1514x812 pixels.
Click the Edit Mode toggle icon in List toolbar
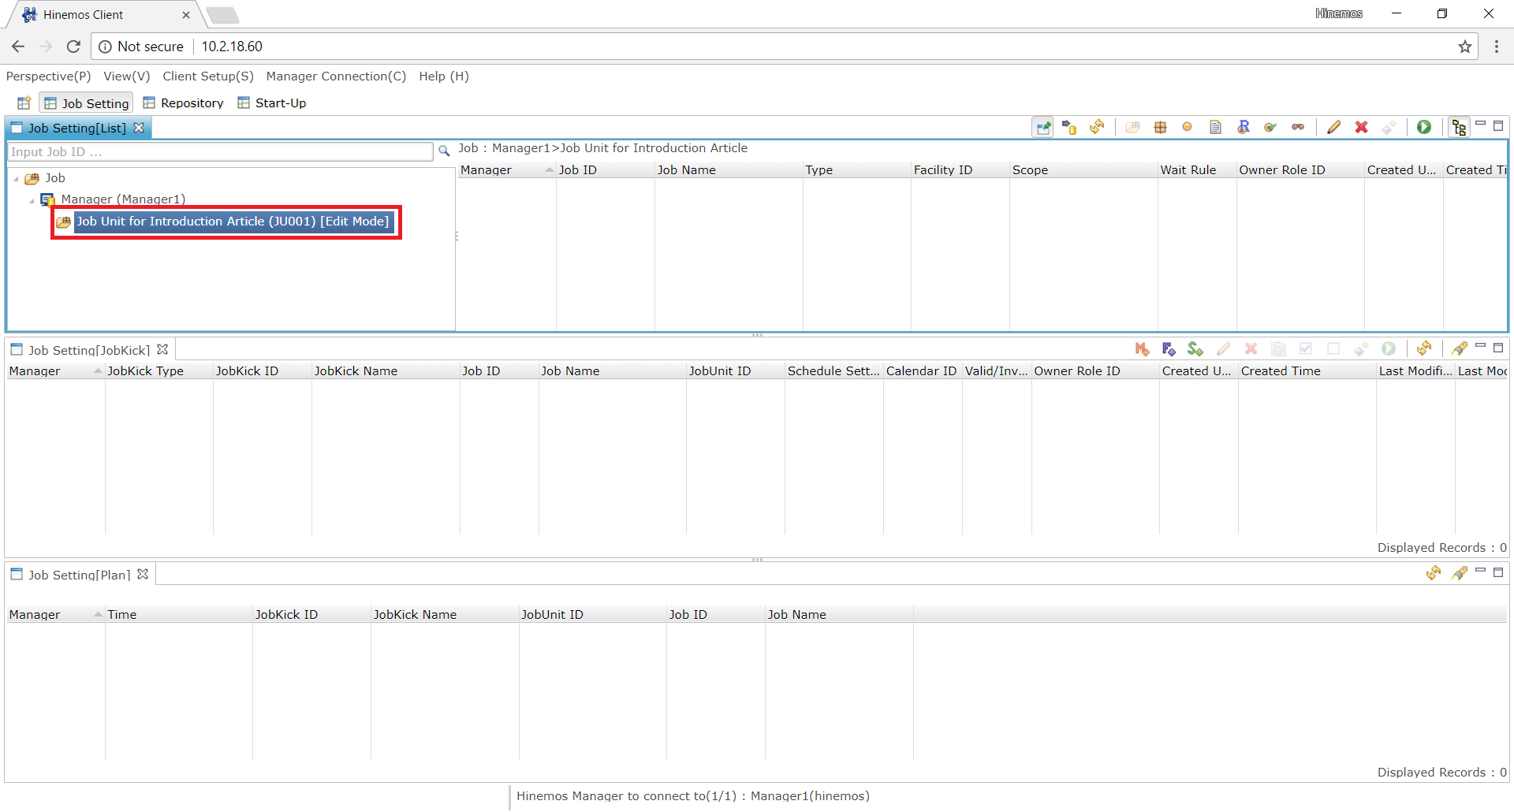1043,128
